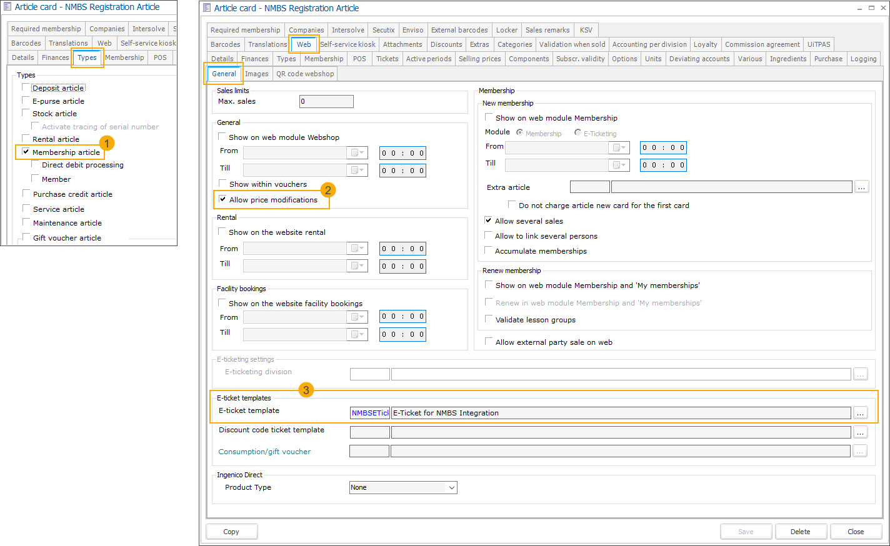Image resolution: width=890 pixels, height=546 pixels.
Task: Open Facility bookings Till date dropdown
Action: pos(357,334)
